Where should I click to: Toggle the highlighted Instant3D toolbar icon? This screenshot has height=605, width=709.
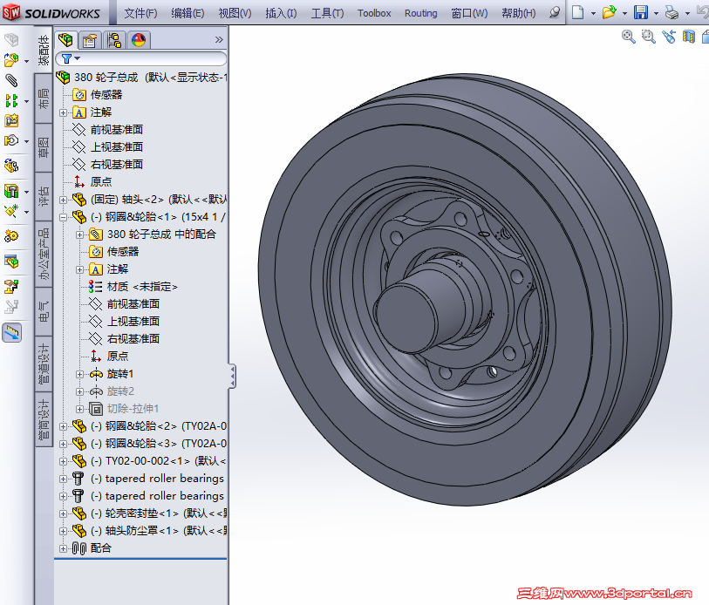[x=11, y=333]
